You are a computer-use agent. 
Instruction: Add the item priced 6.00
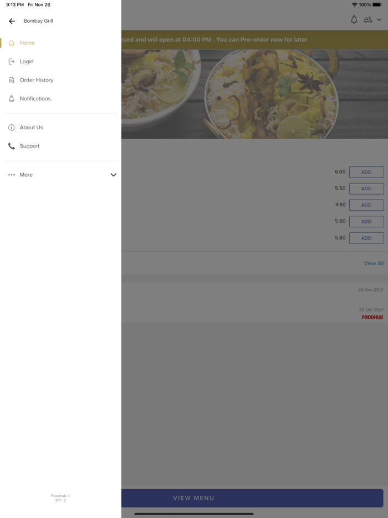click(366, 172)
